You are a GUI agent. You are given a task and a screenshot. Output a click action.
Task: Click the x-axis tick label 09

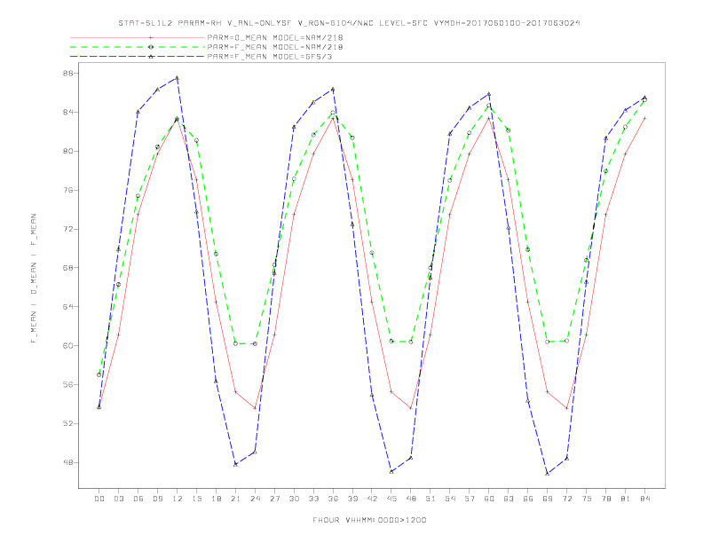(157, 499)
